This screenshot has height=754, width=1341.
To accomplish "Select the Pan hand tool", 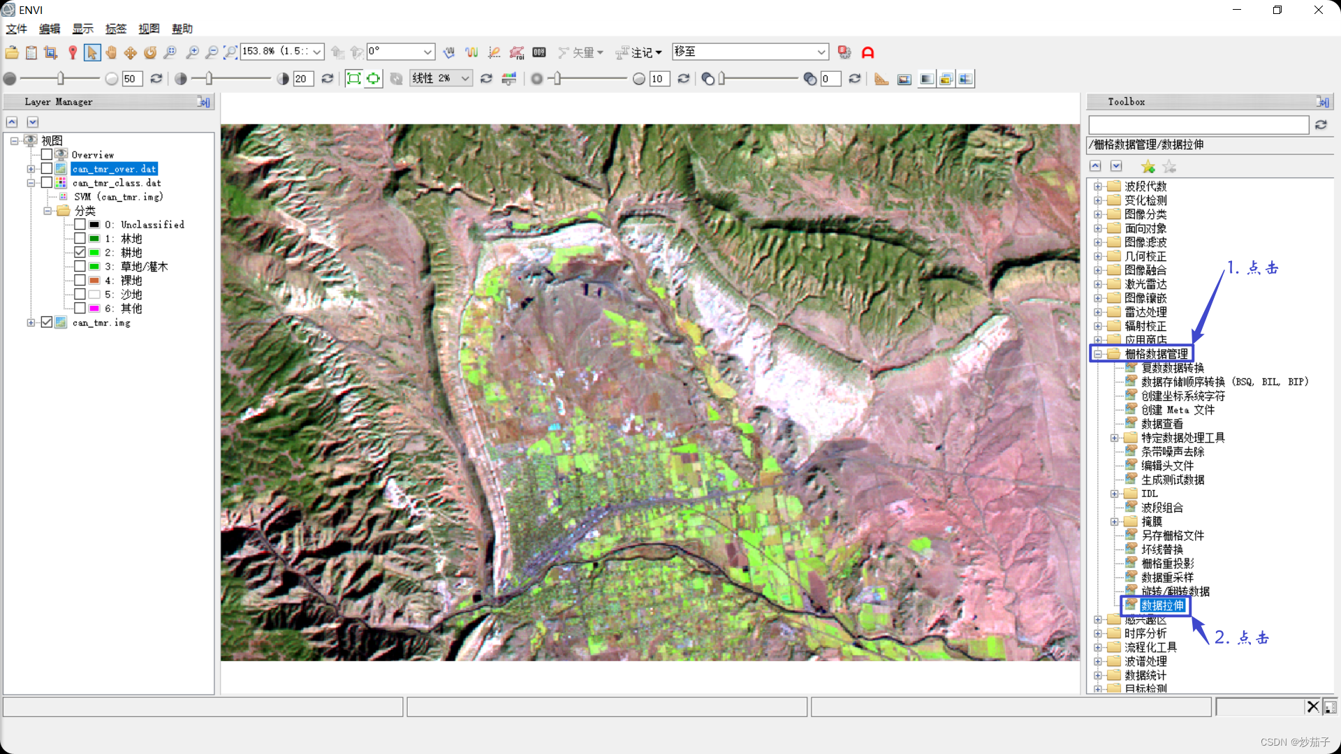I will [111, 52].
